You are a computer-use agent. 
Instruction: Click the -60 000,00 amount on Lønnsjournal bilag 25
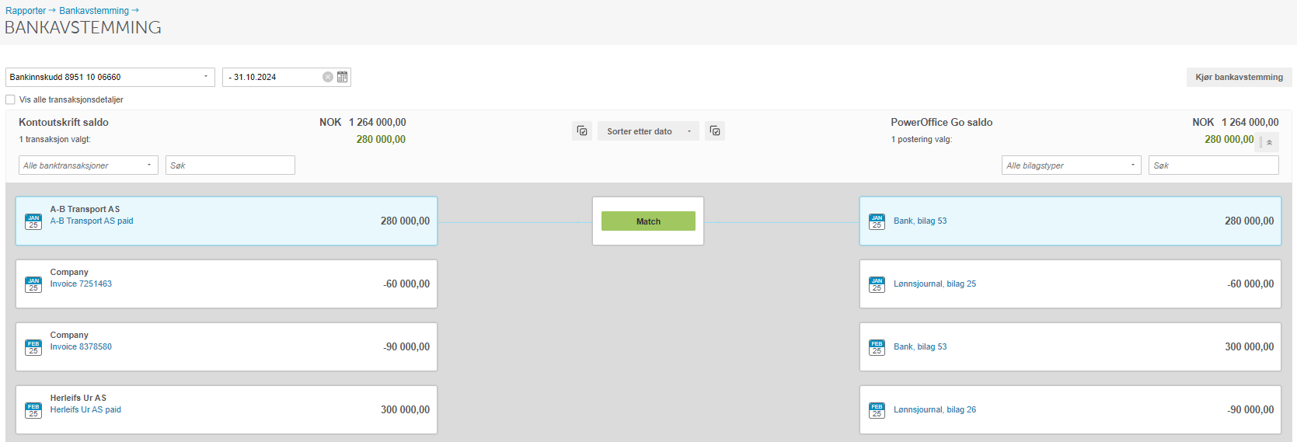click(x=1250, y=284)
